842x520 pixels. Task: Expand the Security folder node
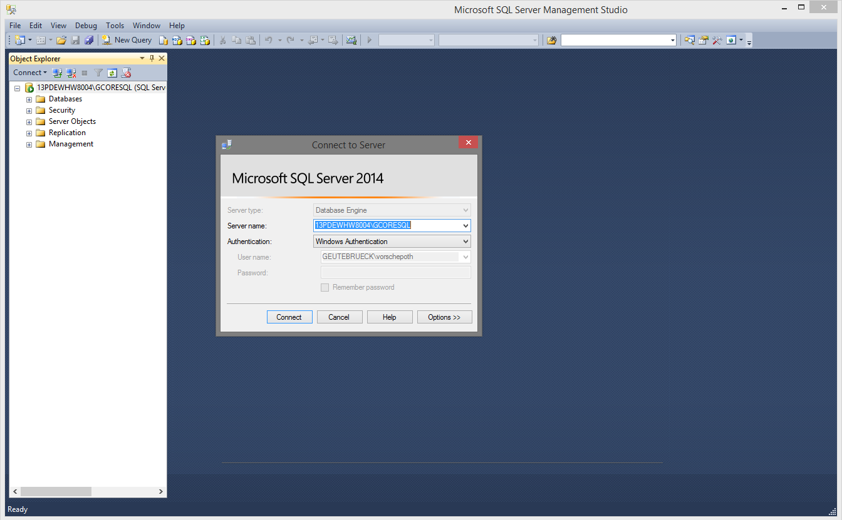pyautogui.click(x=29, y=111)
